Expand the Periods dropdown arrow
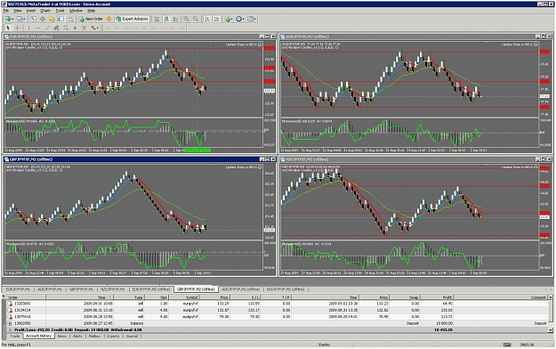This screenshot has width=556, height=349. [x=244, y=20]
